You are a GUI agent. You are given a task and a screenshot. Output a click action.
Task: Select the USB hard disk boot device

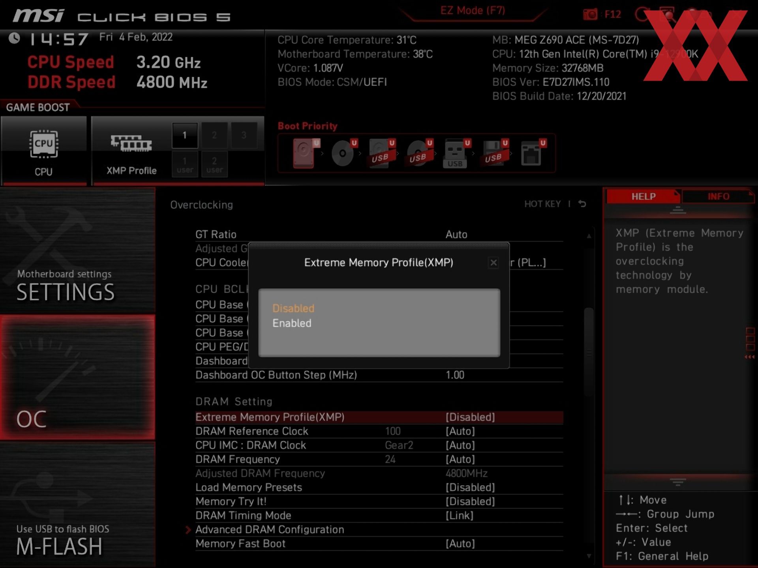point(381,153)
